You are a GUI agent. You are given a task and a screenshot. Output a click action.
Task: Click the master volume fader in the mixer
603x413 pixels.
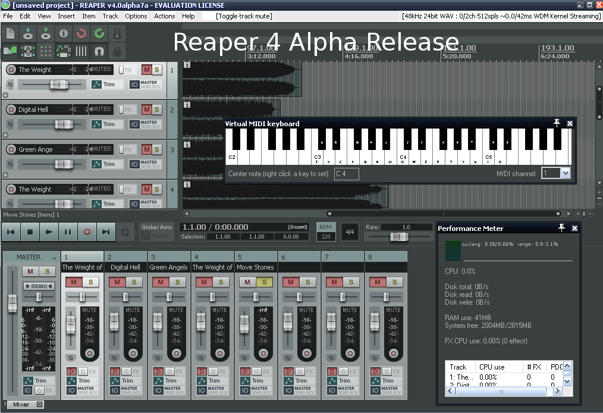(x=12, y=303)
